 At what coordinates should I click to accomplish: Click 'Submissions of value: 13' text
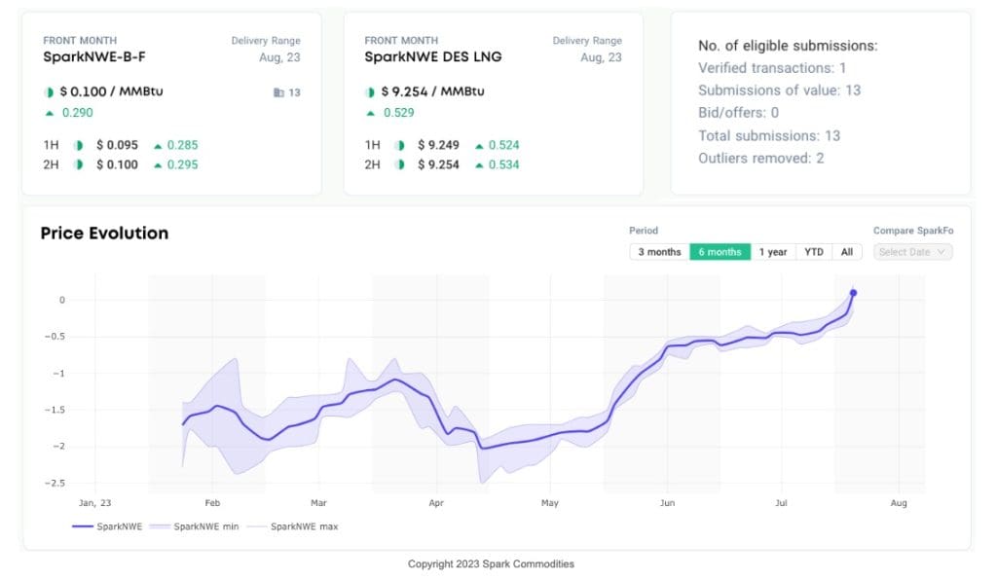pyautogui.click(x=780, y=90)
